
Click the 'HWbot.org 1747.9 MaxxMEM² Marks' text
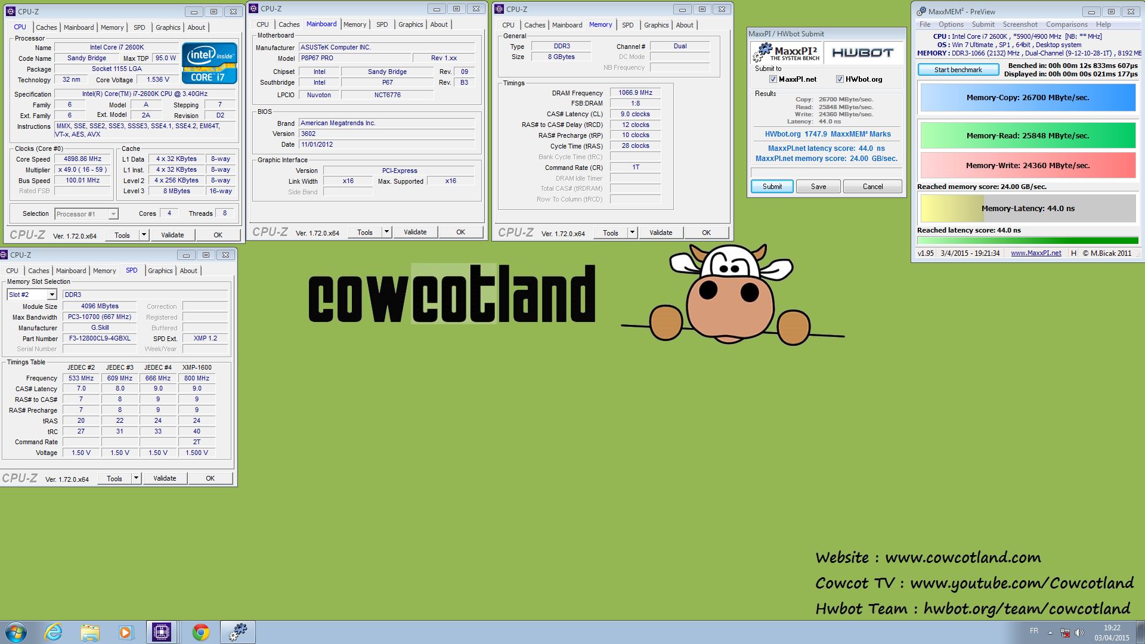click(828, 134)
